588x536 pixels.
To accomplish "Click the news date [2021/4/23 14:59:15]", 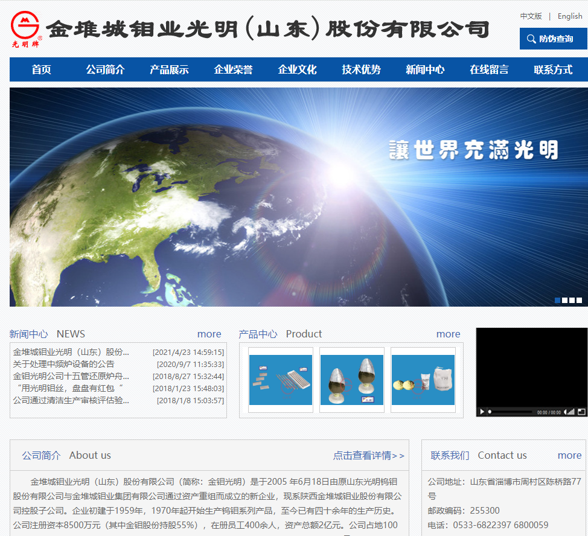I will (x=188, y=353).
